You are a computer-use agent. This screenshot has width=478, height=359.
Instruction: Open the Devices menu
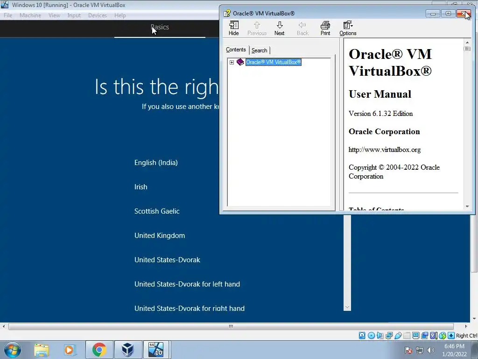click(98, 15)
